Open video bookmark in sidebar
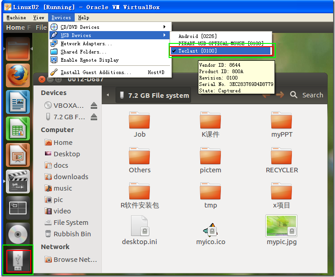This screenshot has width=335, height=277. point(57,211)
